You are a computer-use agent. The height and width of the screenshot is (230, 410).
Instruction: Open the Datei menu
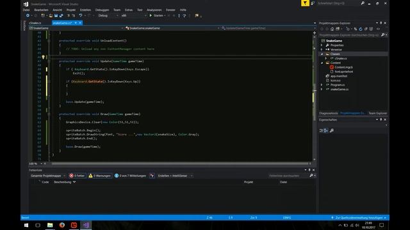[26, 10]
